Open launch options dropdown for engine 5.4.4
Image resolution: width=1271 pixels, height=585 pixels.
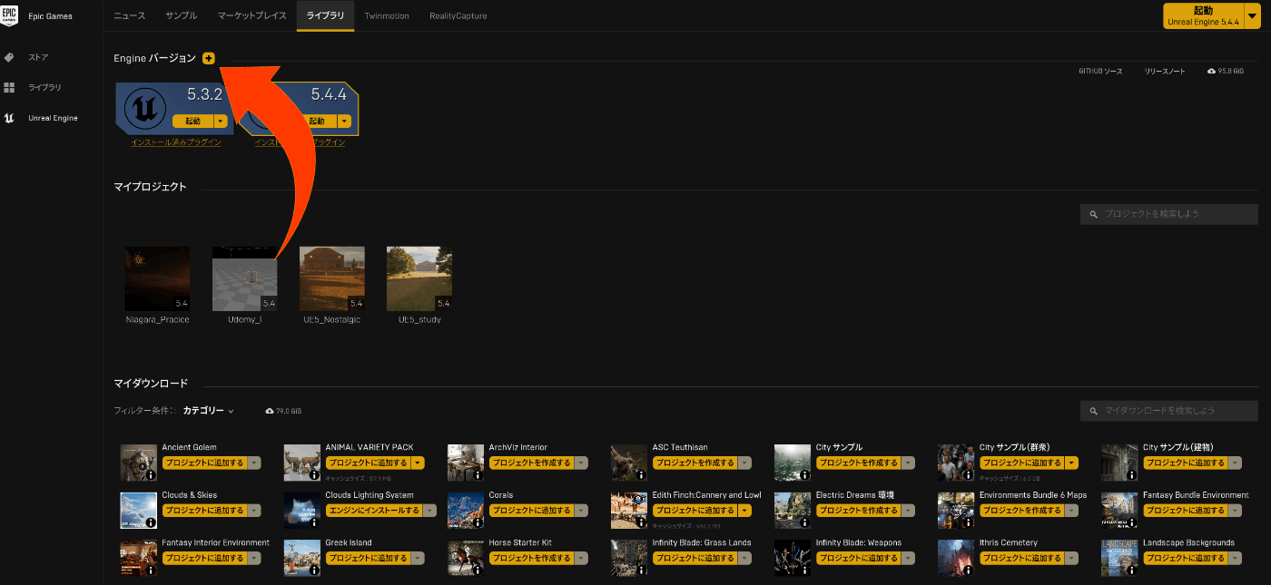pos(344,121)
